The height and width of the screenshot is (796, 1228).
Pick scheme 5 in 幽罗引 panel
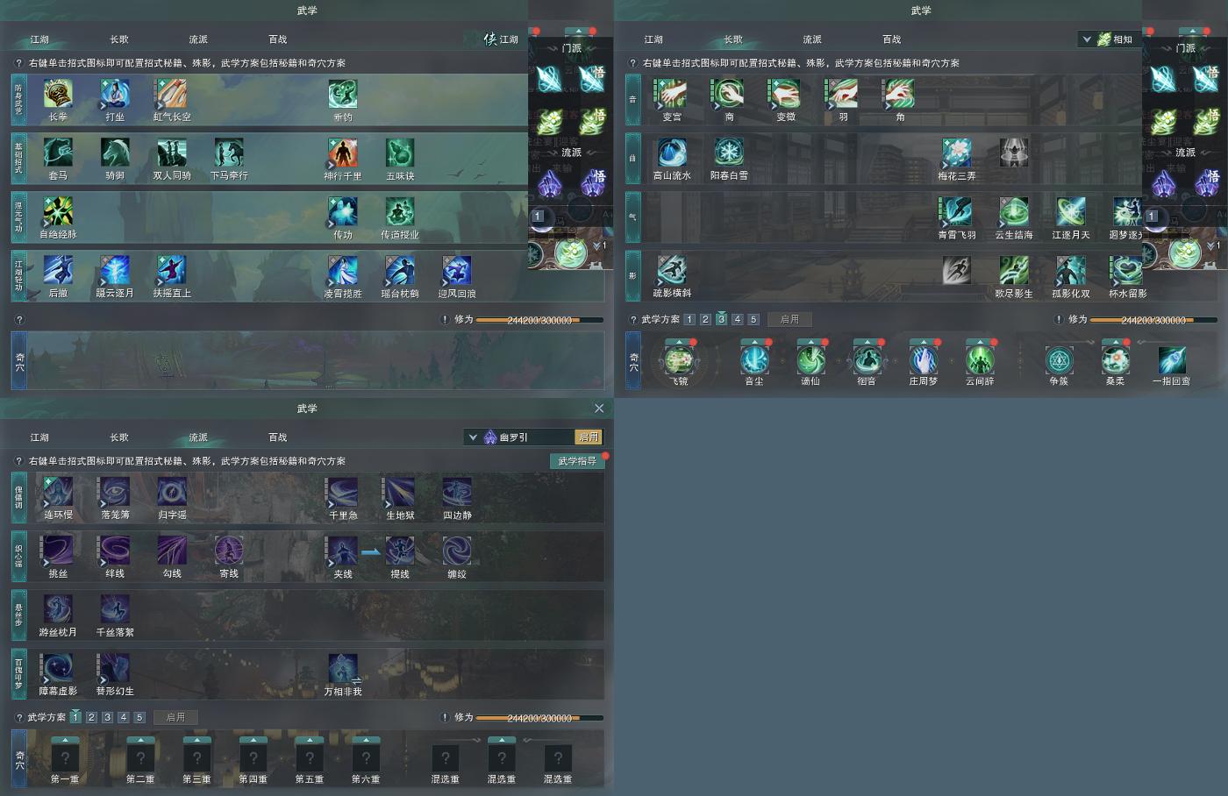tap(139, 718)
